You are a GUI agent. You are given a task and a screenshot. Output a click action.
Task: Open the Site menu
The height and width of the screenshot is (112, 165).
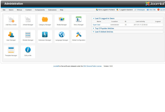tap(4, 10)
